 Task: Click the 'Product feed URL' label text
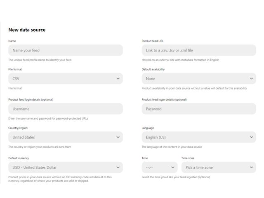click(x=153, y=41)
